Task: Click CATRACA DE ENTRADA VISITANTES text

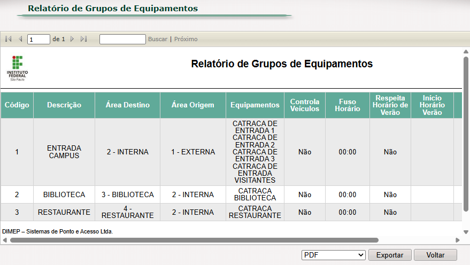Action: coord(255,174)
